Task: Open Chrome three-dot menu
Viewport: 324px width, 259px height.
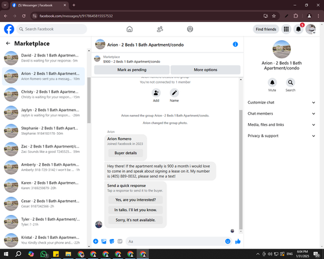Action: [318, 16]
